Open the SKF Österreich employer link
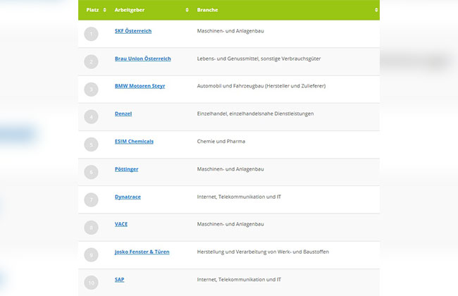 click(133, 31)
